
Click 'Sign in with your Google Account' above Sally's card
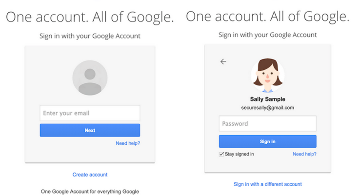tap(267, 35)
